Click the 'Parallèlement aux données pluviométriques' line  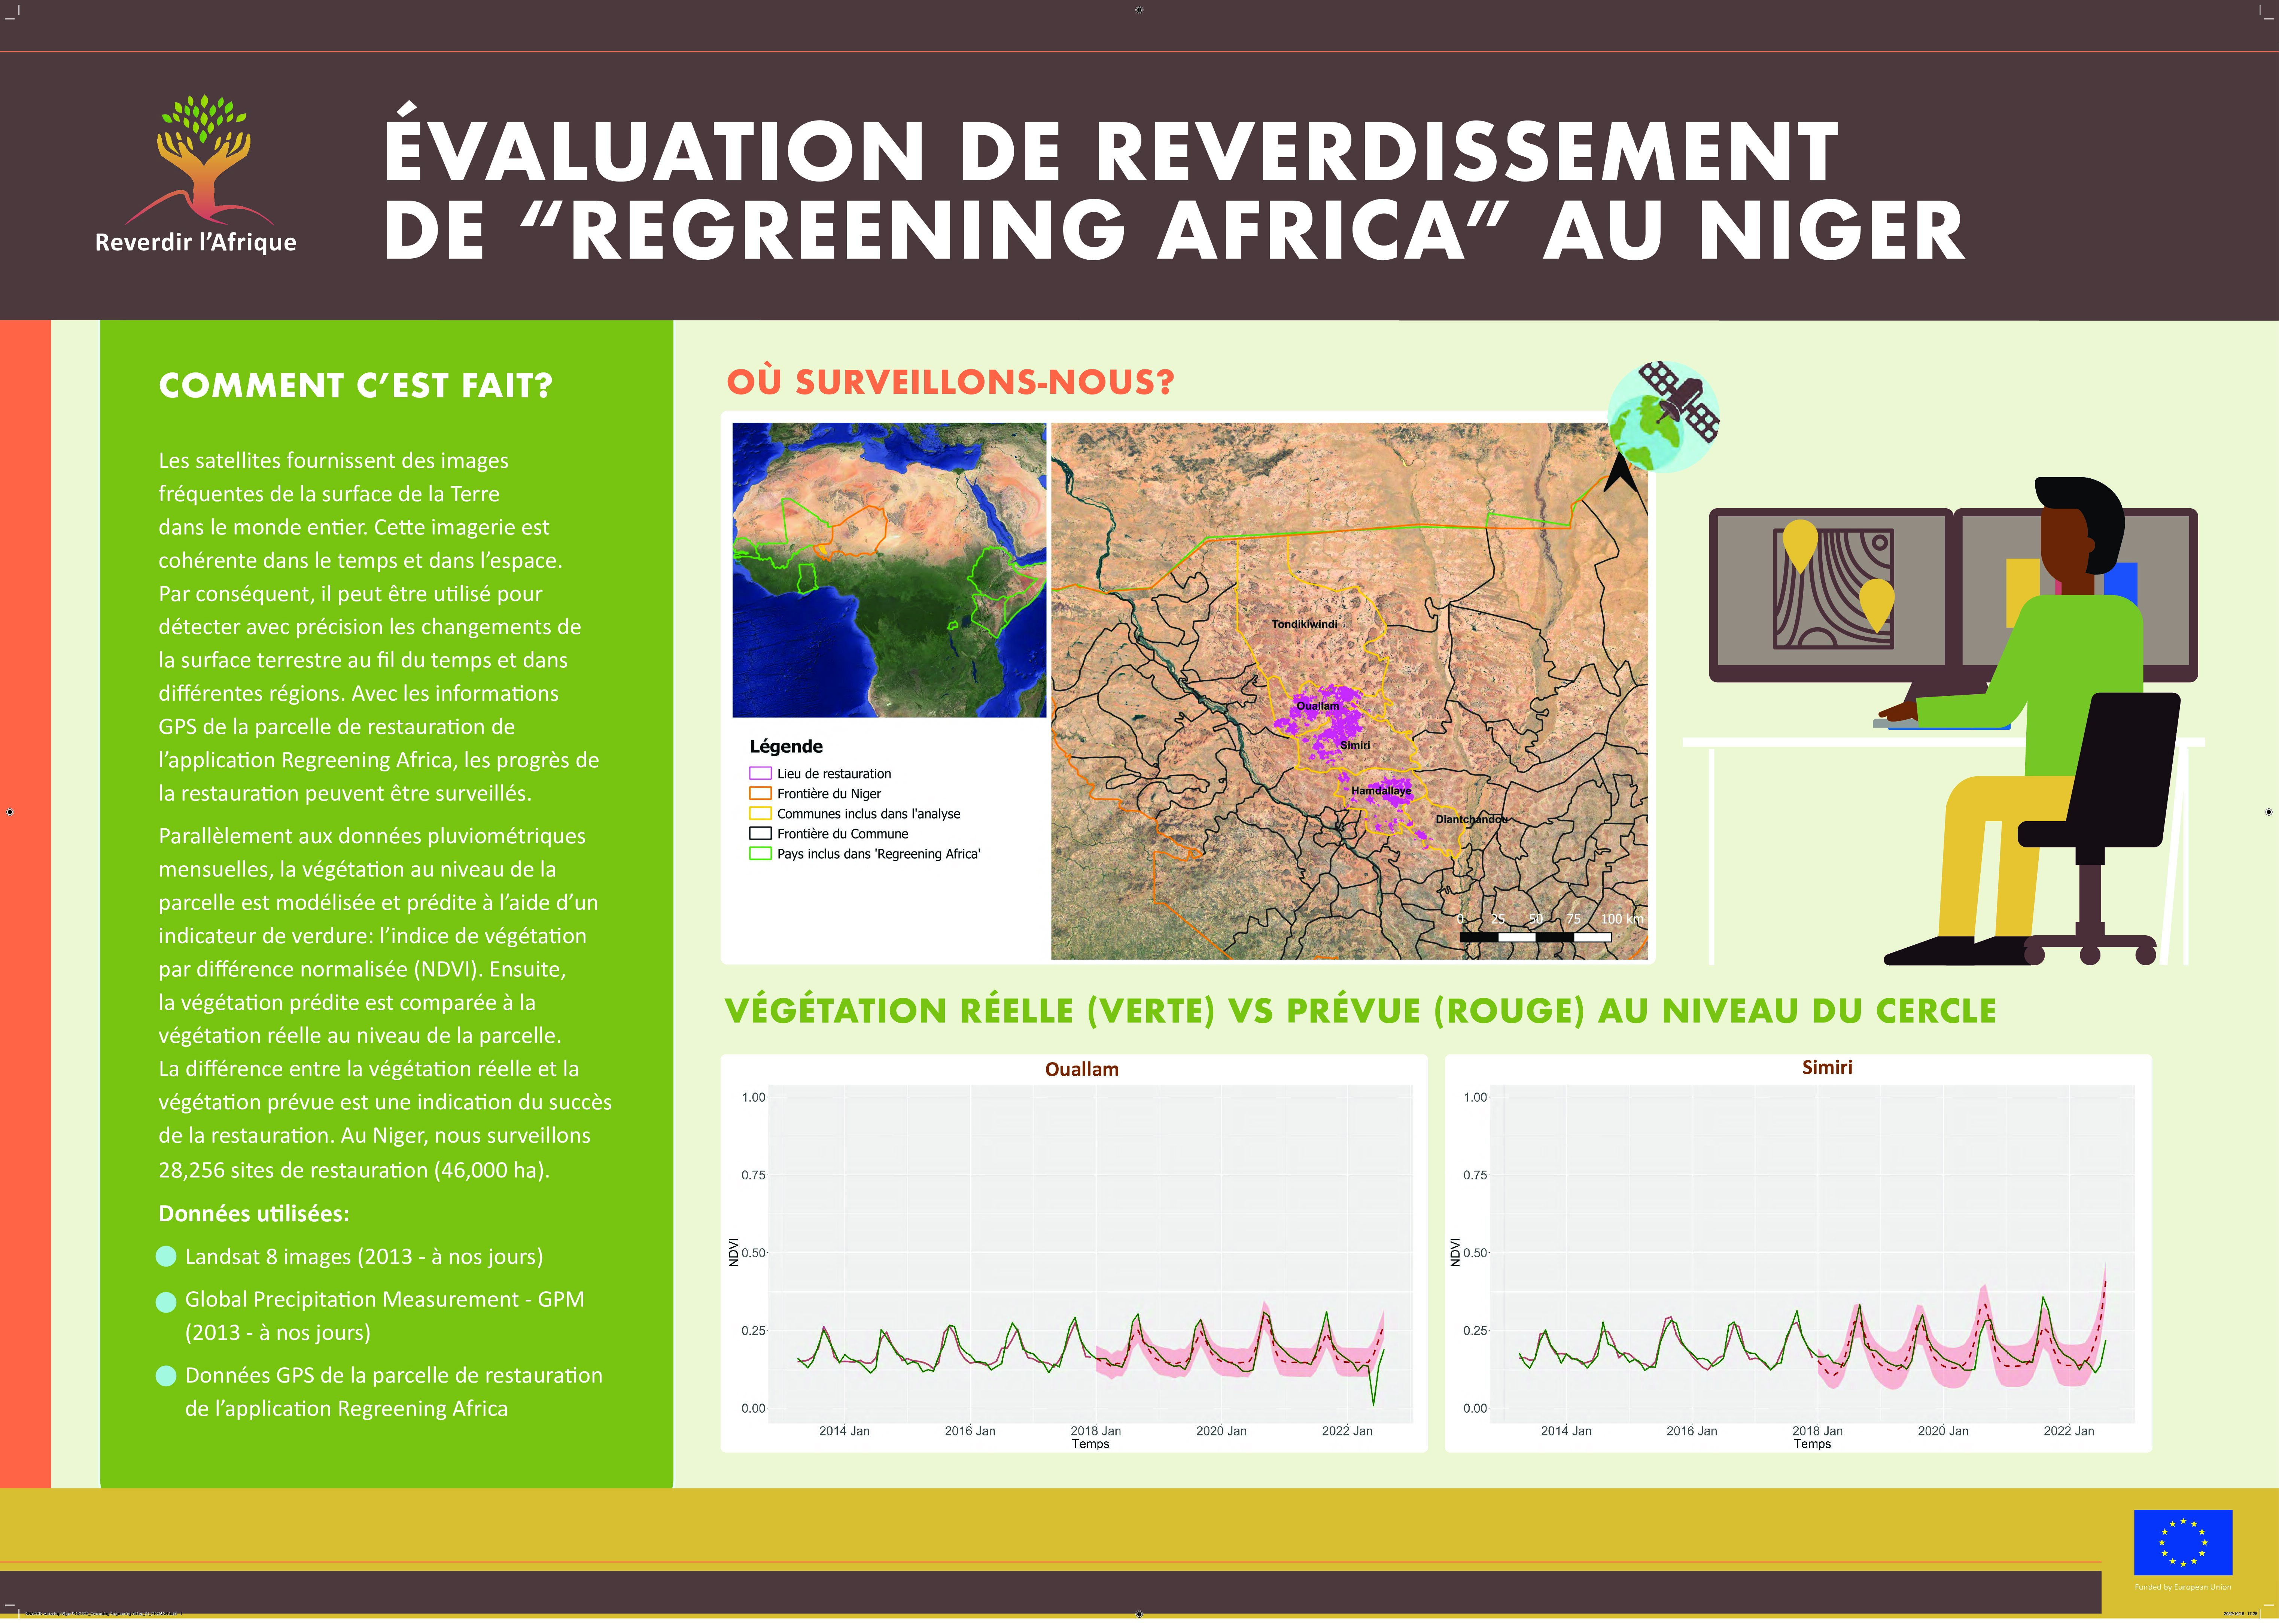click(x=372, y=836)
